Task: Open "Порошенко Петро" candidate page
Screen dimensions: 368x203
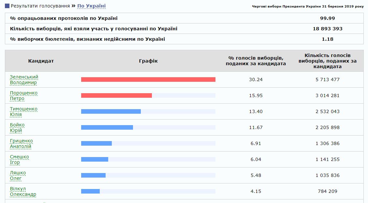Action: 23,95
